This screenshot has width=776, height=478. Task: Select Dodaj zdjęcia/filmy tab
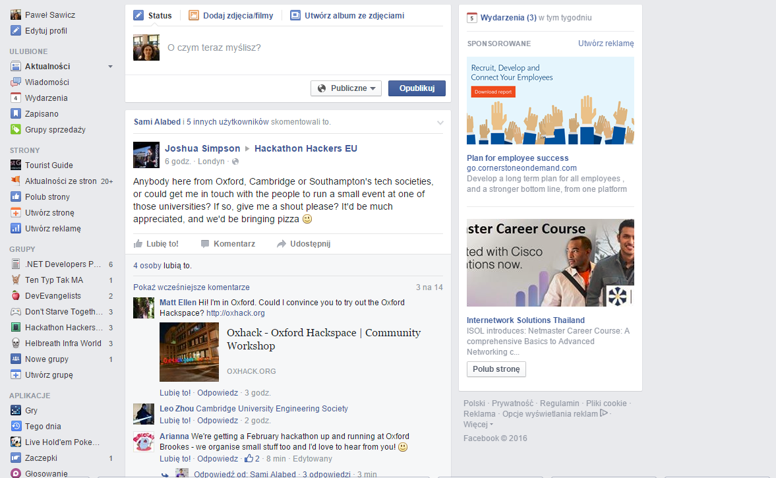[x=231, y=15]
